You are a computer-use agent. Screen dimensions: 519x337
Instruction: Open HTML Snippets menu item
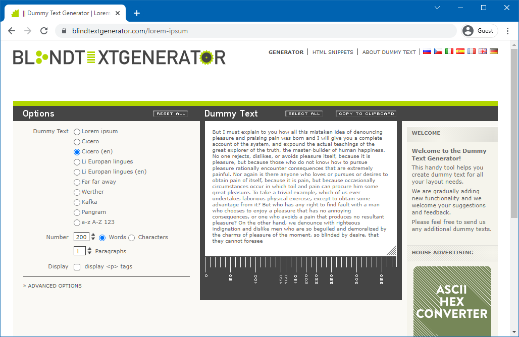pos(333,52)
